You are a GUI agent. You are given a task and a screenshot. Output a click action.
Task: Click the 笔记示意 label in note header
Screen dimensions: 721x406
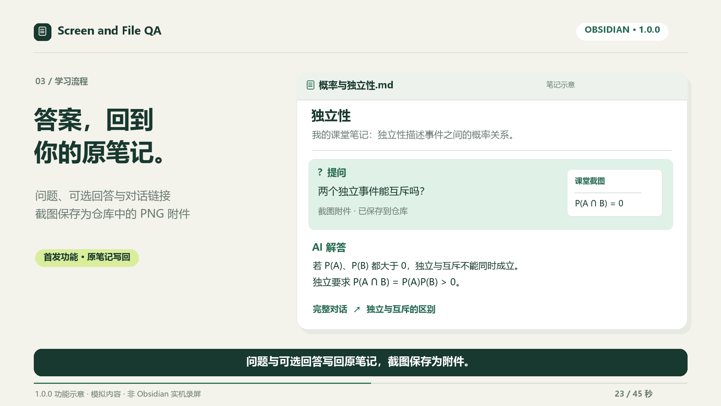(x=560, y=85)
